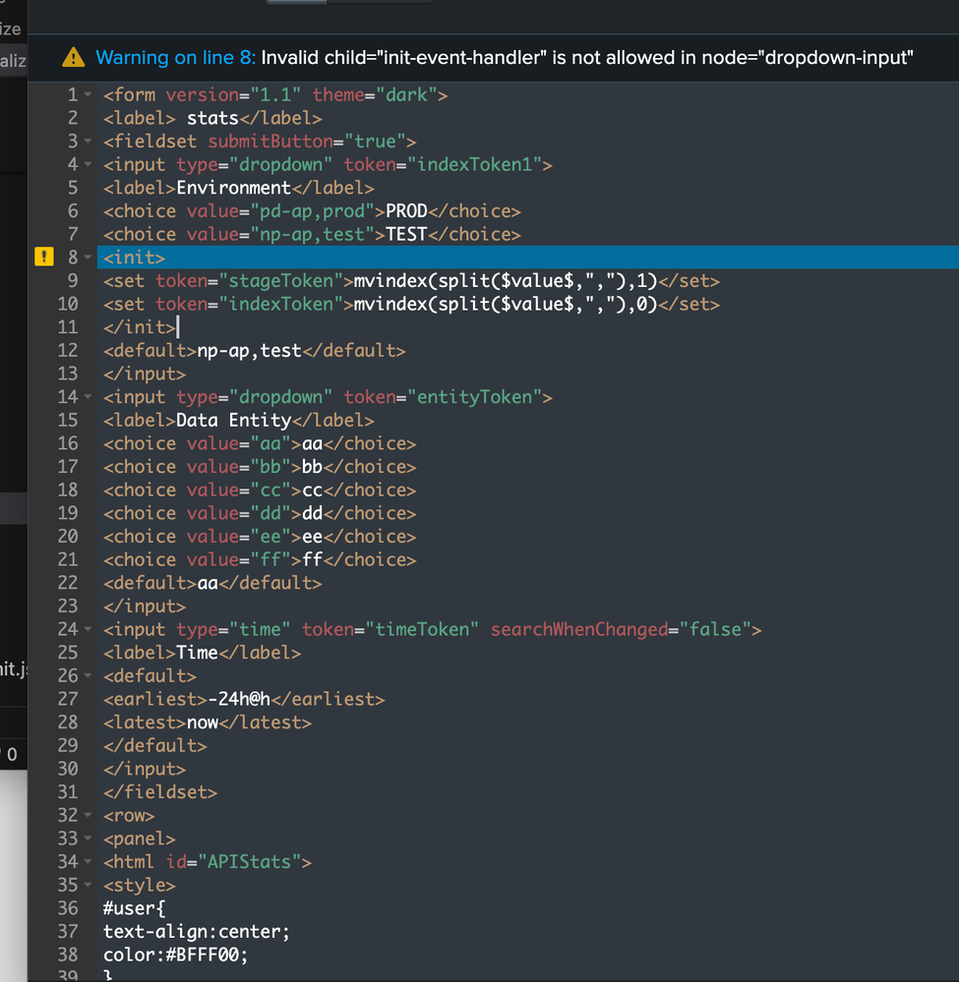
Task: Click '"indexToken"' attribute value on line 10
Action: coord(280,304)
